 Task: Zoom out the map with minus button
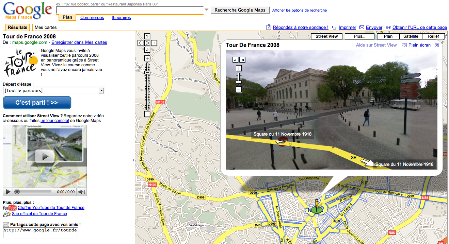[147, 114]
